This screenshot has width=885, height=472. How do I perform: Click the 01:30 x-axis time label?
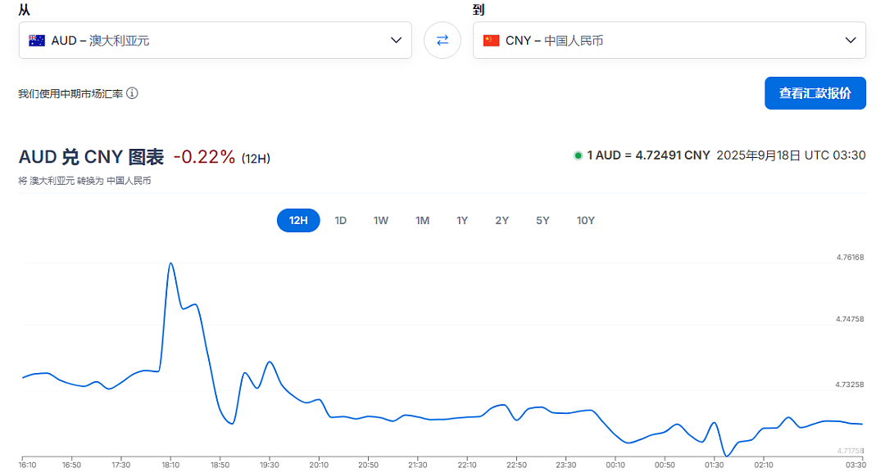[x=714, y=465]
